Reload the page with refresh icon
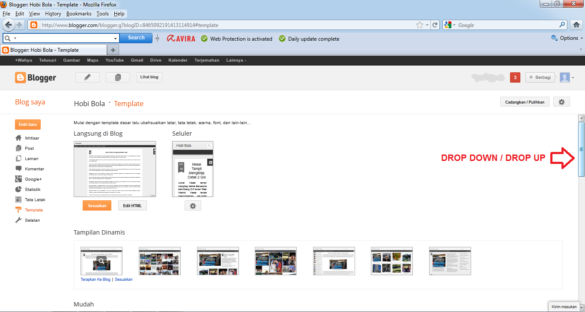Image resolution: width=585 pixels, height=312 pixels. [435, 25]
